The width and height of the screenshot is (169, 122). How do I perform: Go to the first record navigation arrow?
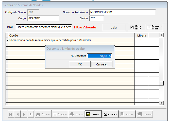[11, 114]
